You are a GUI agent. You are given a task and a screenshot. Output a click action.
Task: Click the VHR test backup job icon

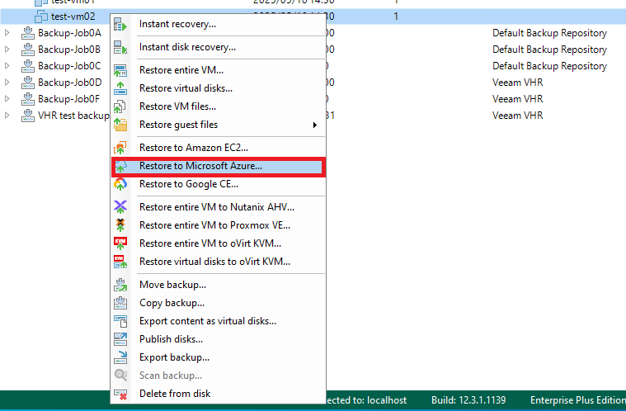pos(27,115)
